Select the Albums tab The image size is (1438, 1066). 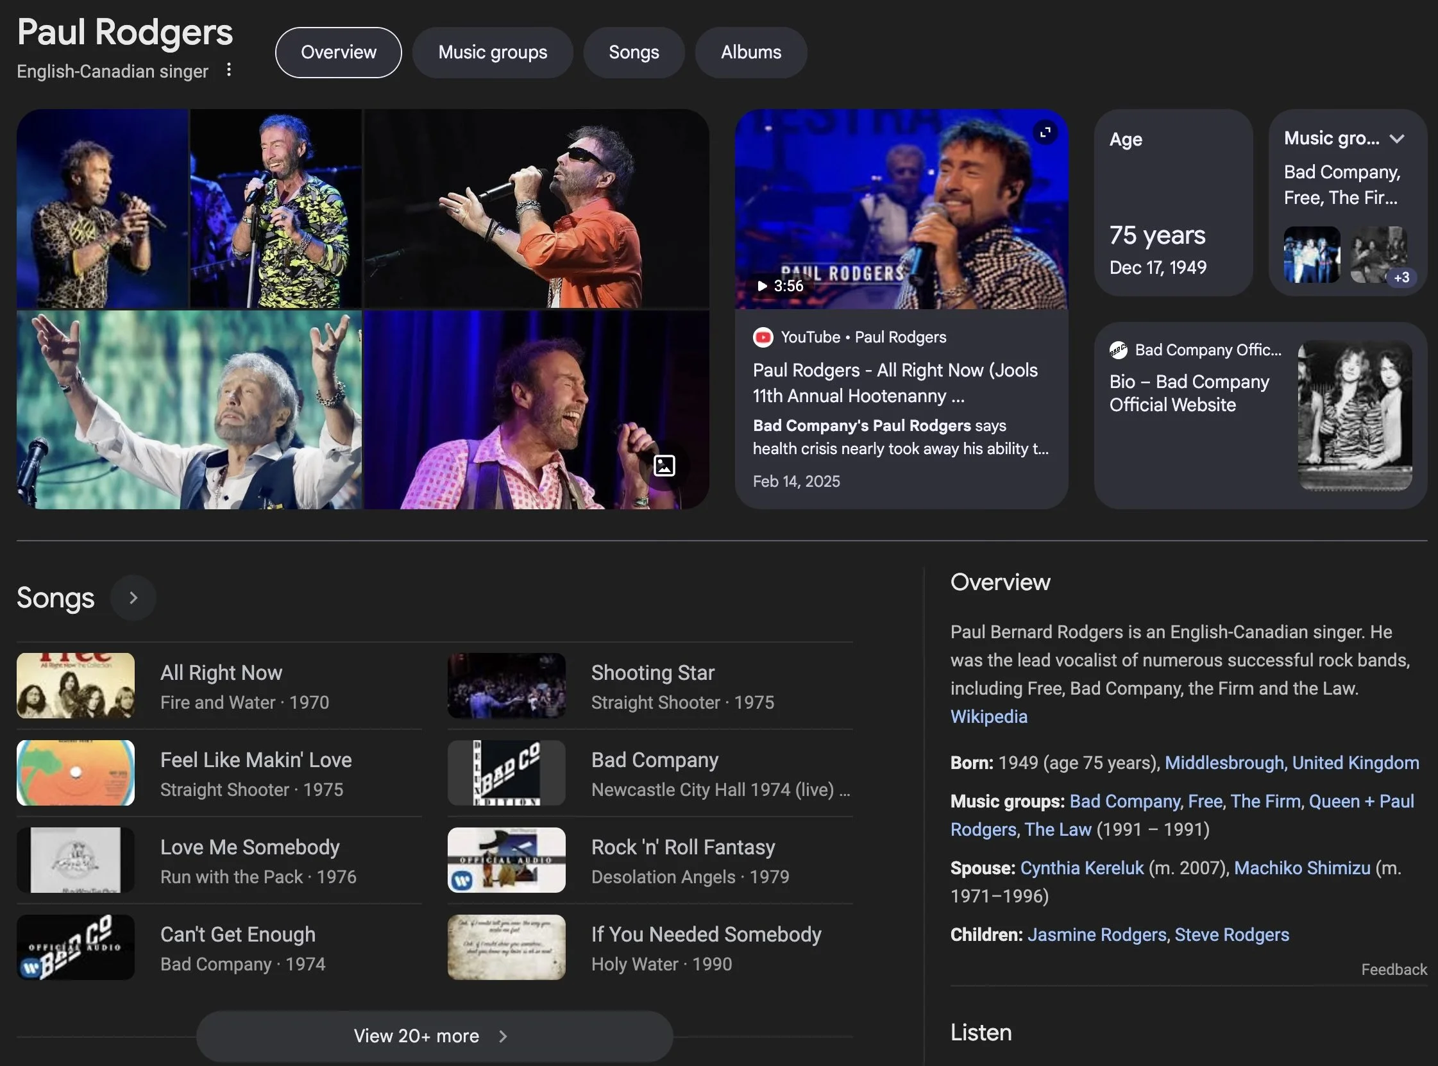tap(750, 52)
